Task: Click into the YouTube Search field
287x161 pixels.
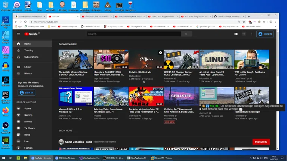Action: 134,34
